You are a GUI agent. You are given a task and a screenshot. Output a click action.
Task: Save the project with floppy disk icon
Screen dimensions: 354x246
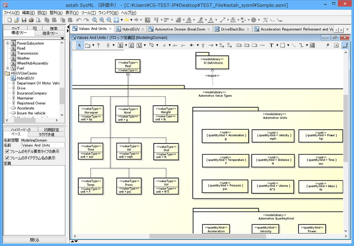[x=24, y=20]
